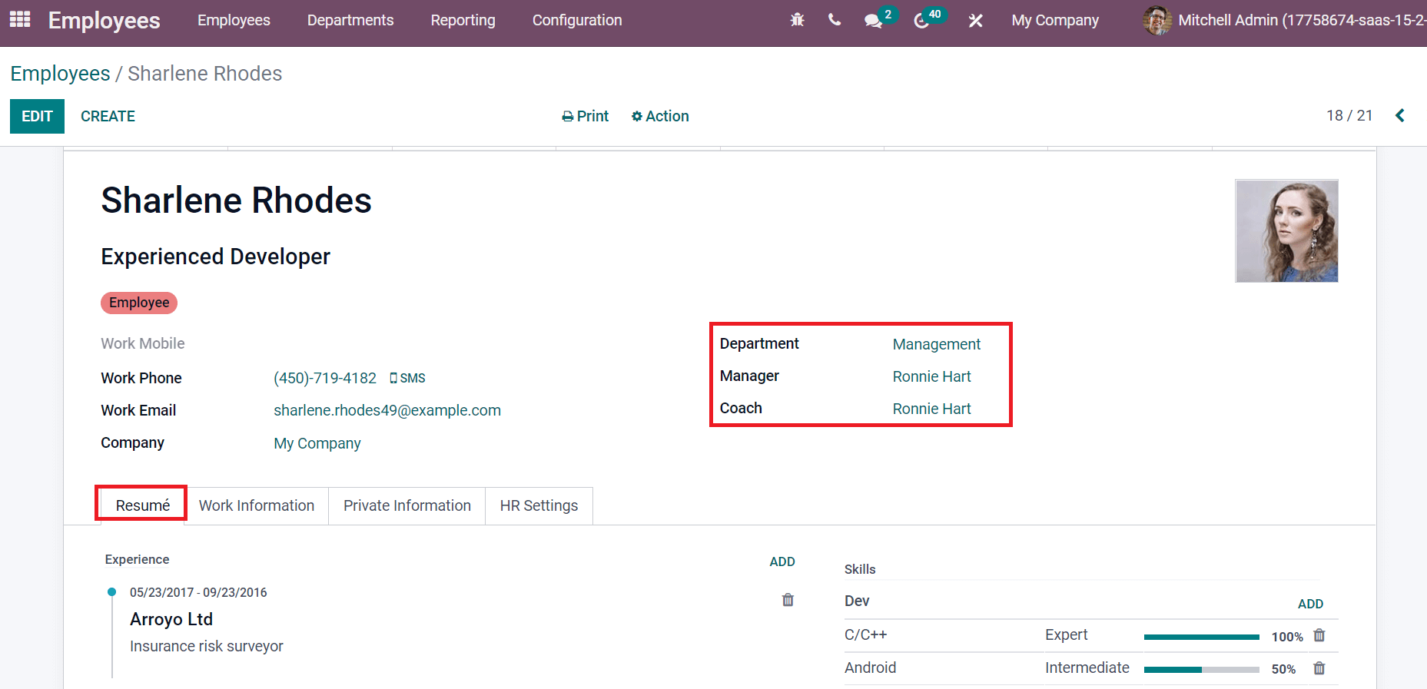This screenshot has height=689, width=1427.
Task: Open Mitchell Admin user menu
Action: (x=1284, y=20)
